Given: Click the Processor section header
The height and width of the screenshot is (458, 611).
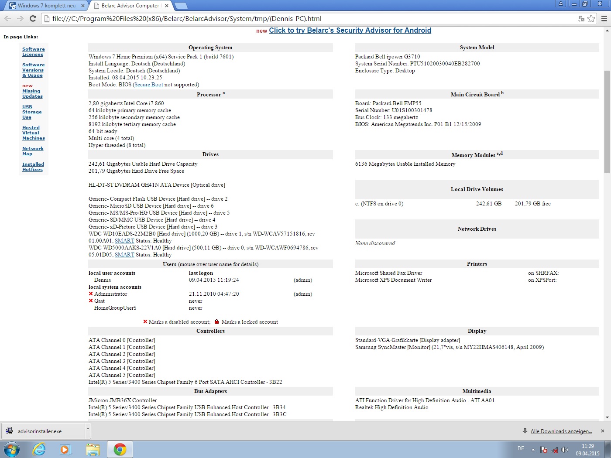Looking at the screenshot, I should coord(210,94).
